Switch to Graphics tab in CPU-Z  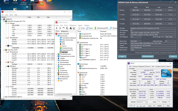[x=158, y=66]
